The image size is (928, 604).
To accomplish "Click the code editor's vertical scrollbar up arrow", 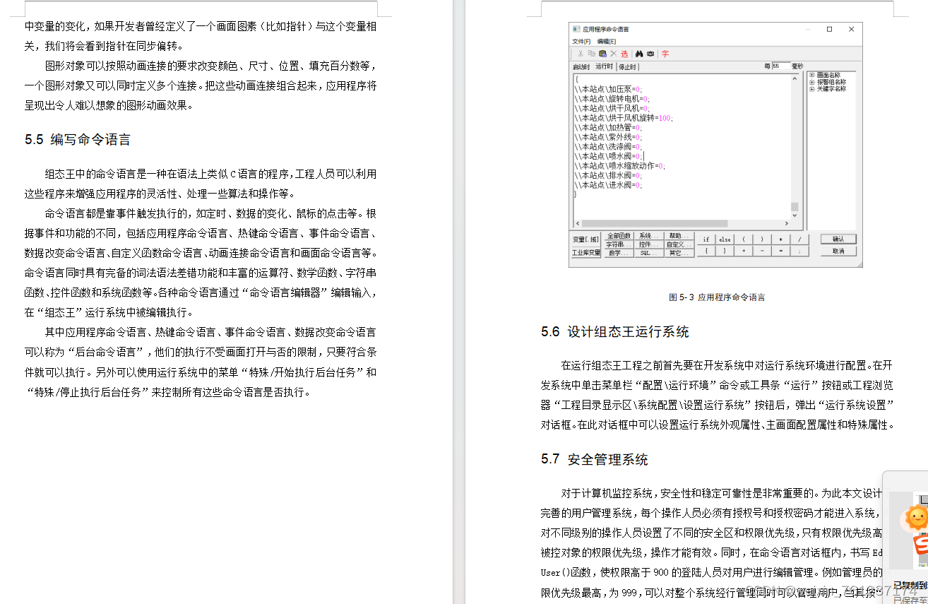I will 794,79.
